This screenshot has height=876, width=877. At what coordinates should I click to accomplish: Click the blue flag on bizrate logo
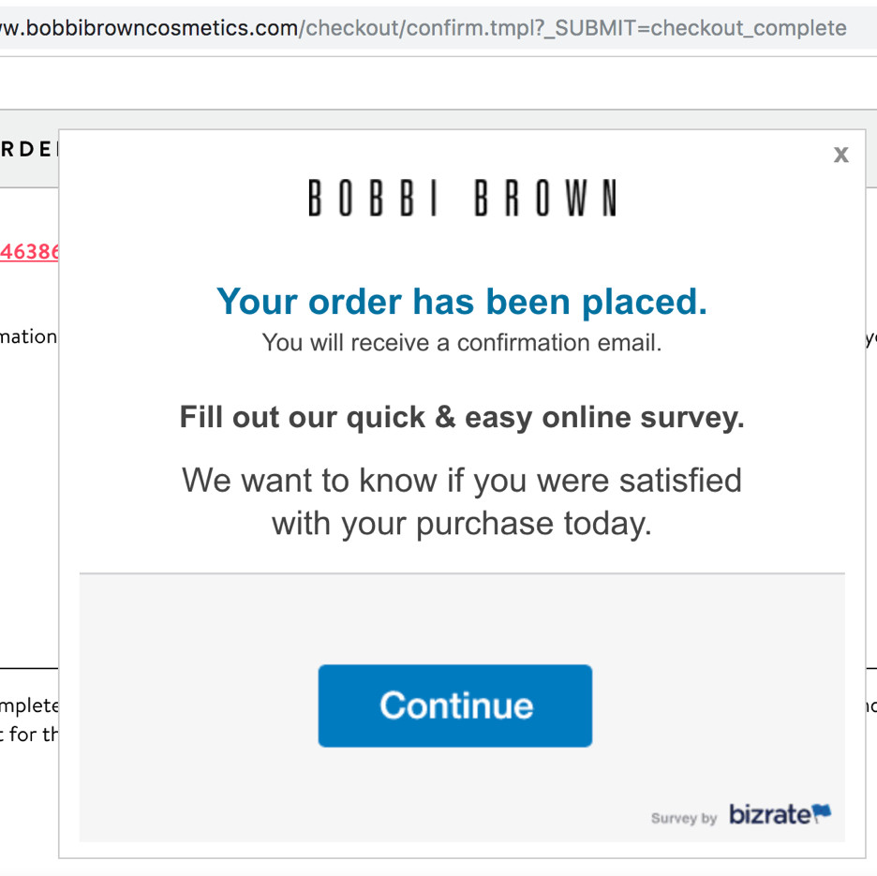(x=822, y=810)
